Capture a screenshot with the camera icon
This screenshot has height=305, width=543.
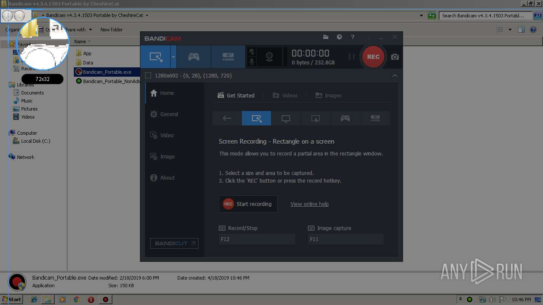[395, 57]
